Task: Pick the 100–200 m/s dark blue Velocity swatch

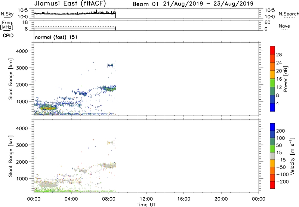Action: (x=272, y=134)
